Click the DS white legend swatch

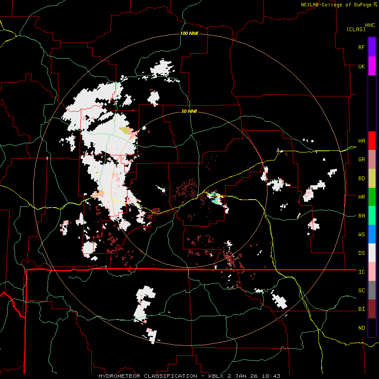click(x=372, y=253)
